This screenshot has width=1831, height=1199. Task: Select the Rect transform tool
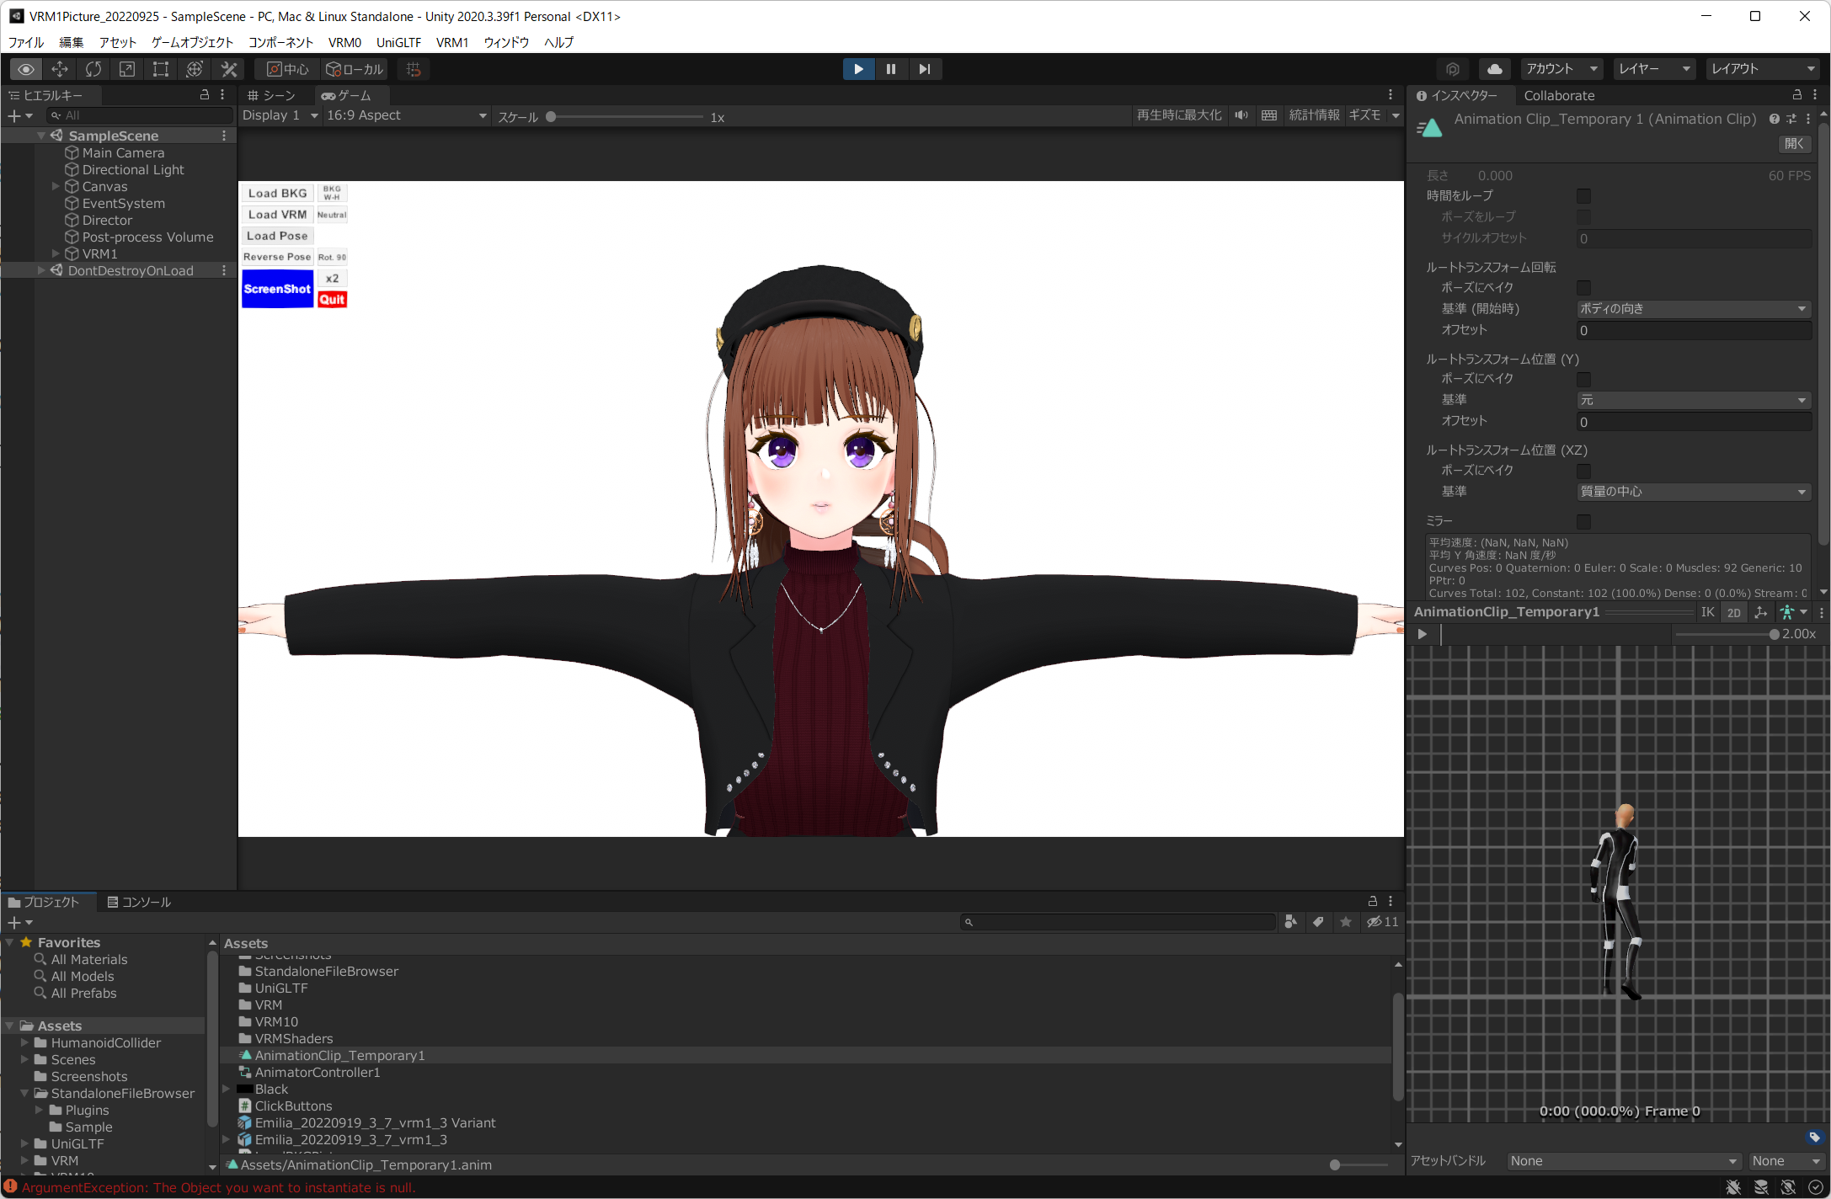pyautogui.click(x=161, y=69)
